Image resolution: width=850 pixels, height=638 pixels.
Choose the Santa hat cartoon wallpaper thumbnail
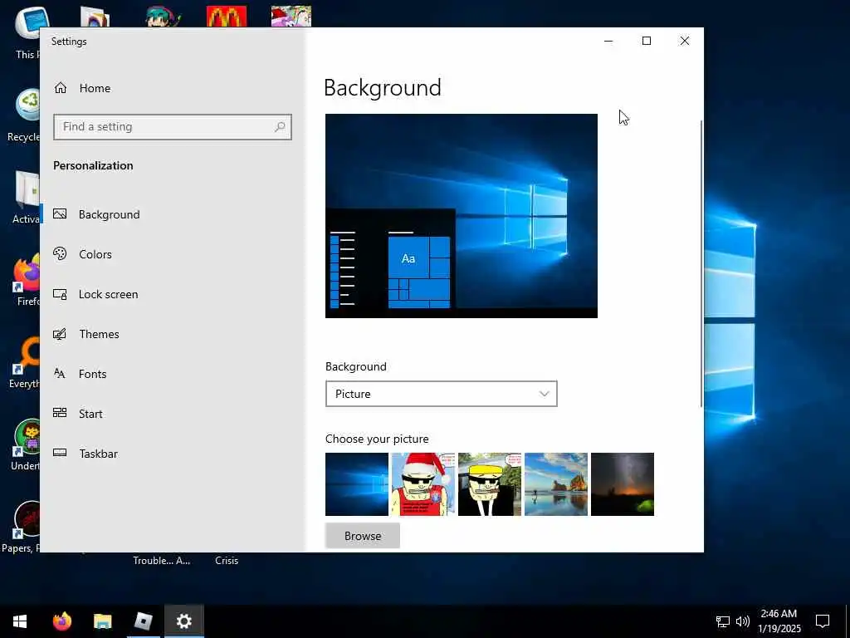pos(423,484)
